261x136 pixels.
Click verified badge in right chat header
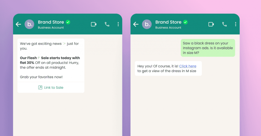[x=186, y=22]
